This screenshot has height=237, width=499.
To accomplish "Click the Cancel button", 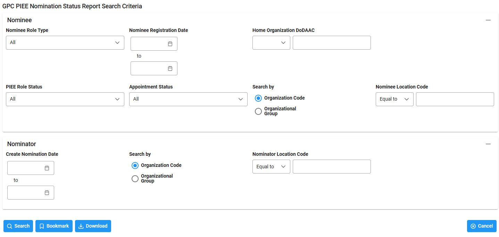I will coord(482,226).
